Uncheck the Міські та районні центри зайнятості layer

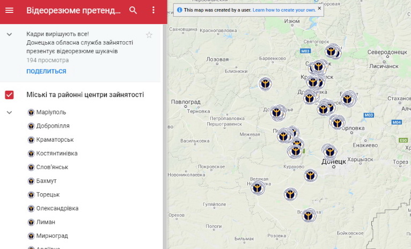point(9,94)
